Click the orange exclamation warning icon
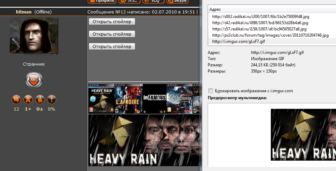The height and width of the screenshot is (171, 336). (51, 99)
